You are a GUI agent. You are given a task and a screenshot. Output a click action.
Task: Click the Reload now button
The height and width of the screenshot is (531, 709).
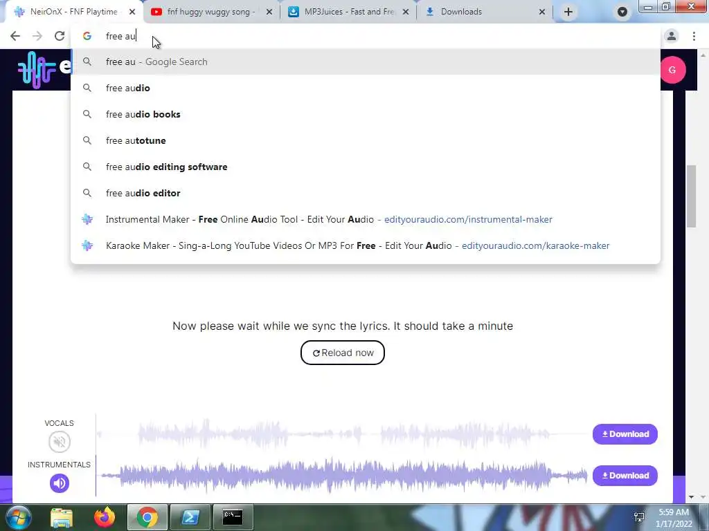(x=343, y=353)
